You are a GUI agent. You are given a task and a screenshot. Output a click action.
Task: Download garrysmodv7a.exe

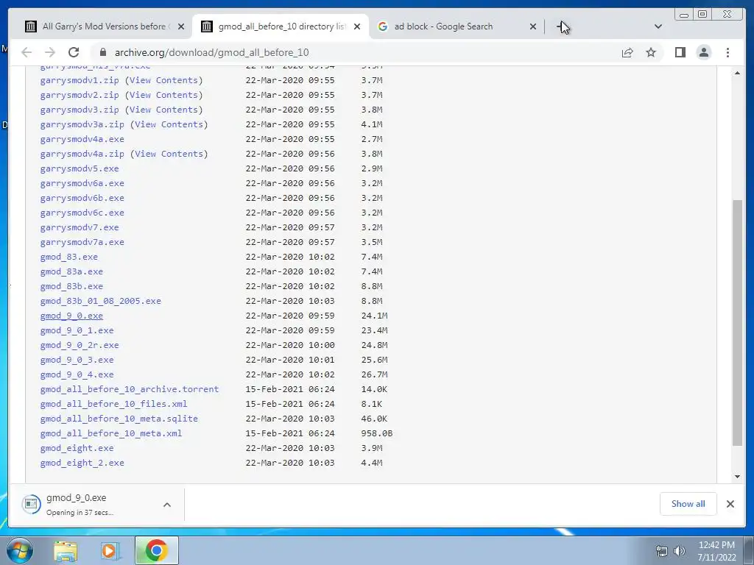tap(82, 242)
